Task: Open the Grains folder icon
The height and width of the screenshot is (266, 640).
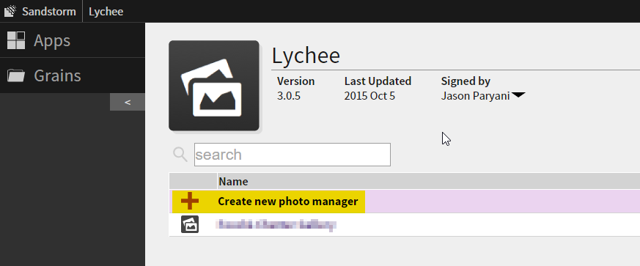Action: [16, 75]
